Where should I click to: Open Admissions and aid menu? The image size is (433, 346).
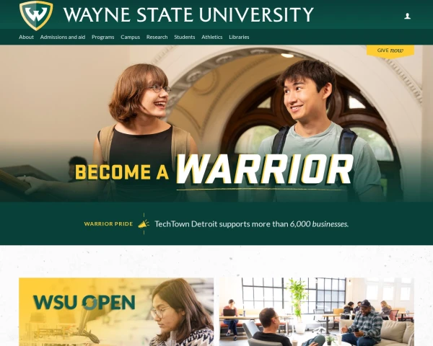(x=63, y=37)
